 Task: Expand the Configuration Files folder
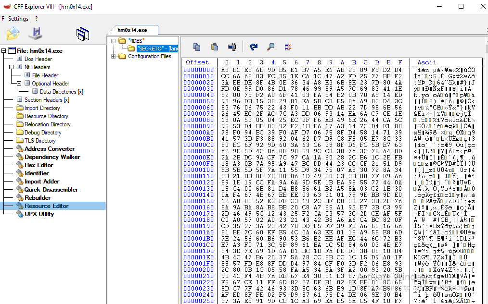click(x=113, y=56)
